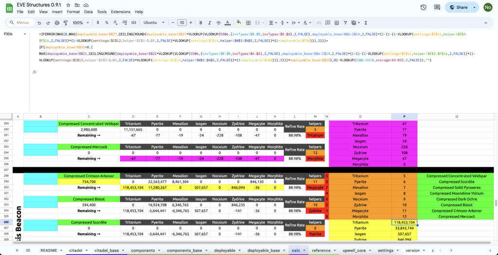This screenshot has height=255, width=498.
Task: Open the functions sigma menu
Action: pos(366,23)
